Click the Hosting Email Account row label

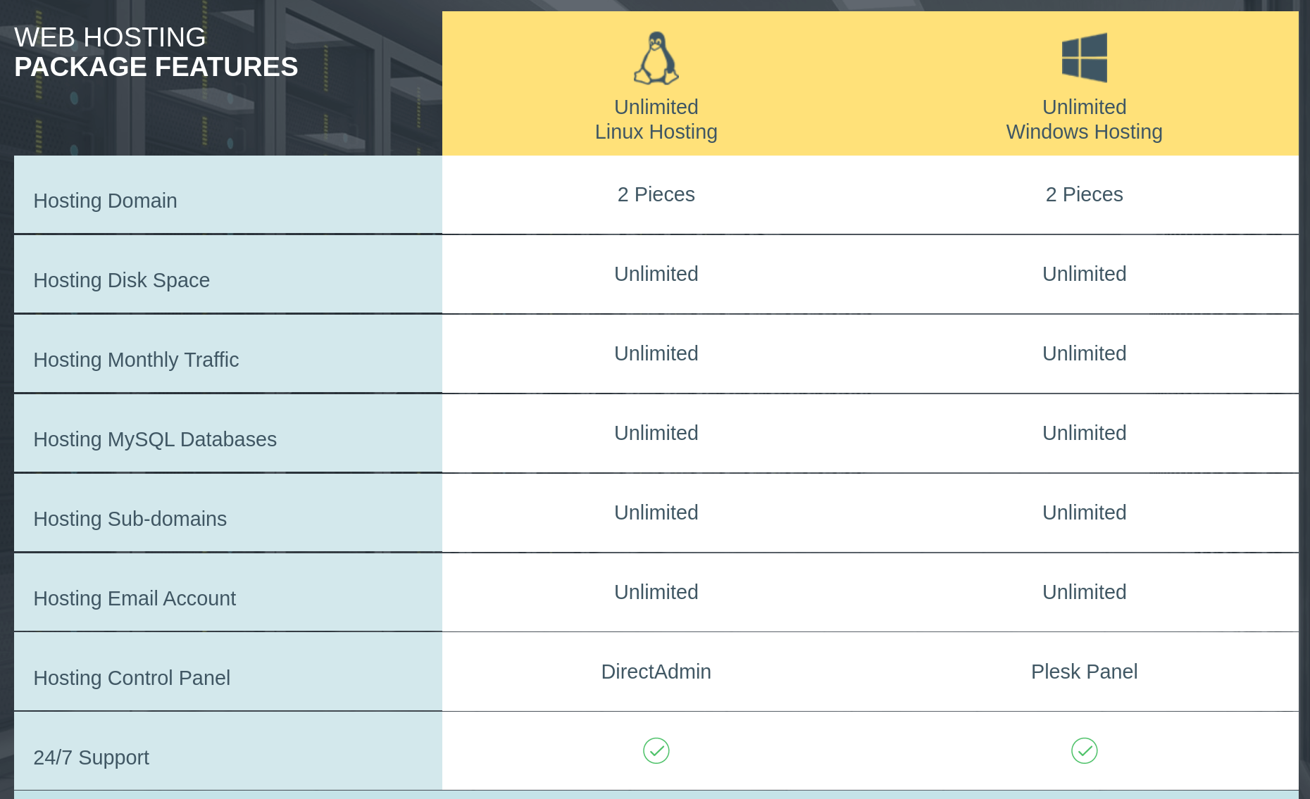(135, 598)
